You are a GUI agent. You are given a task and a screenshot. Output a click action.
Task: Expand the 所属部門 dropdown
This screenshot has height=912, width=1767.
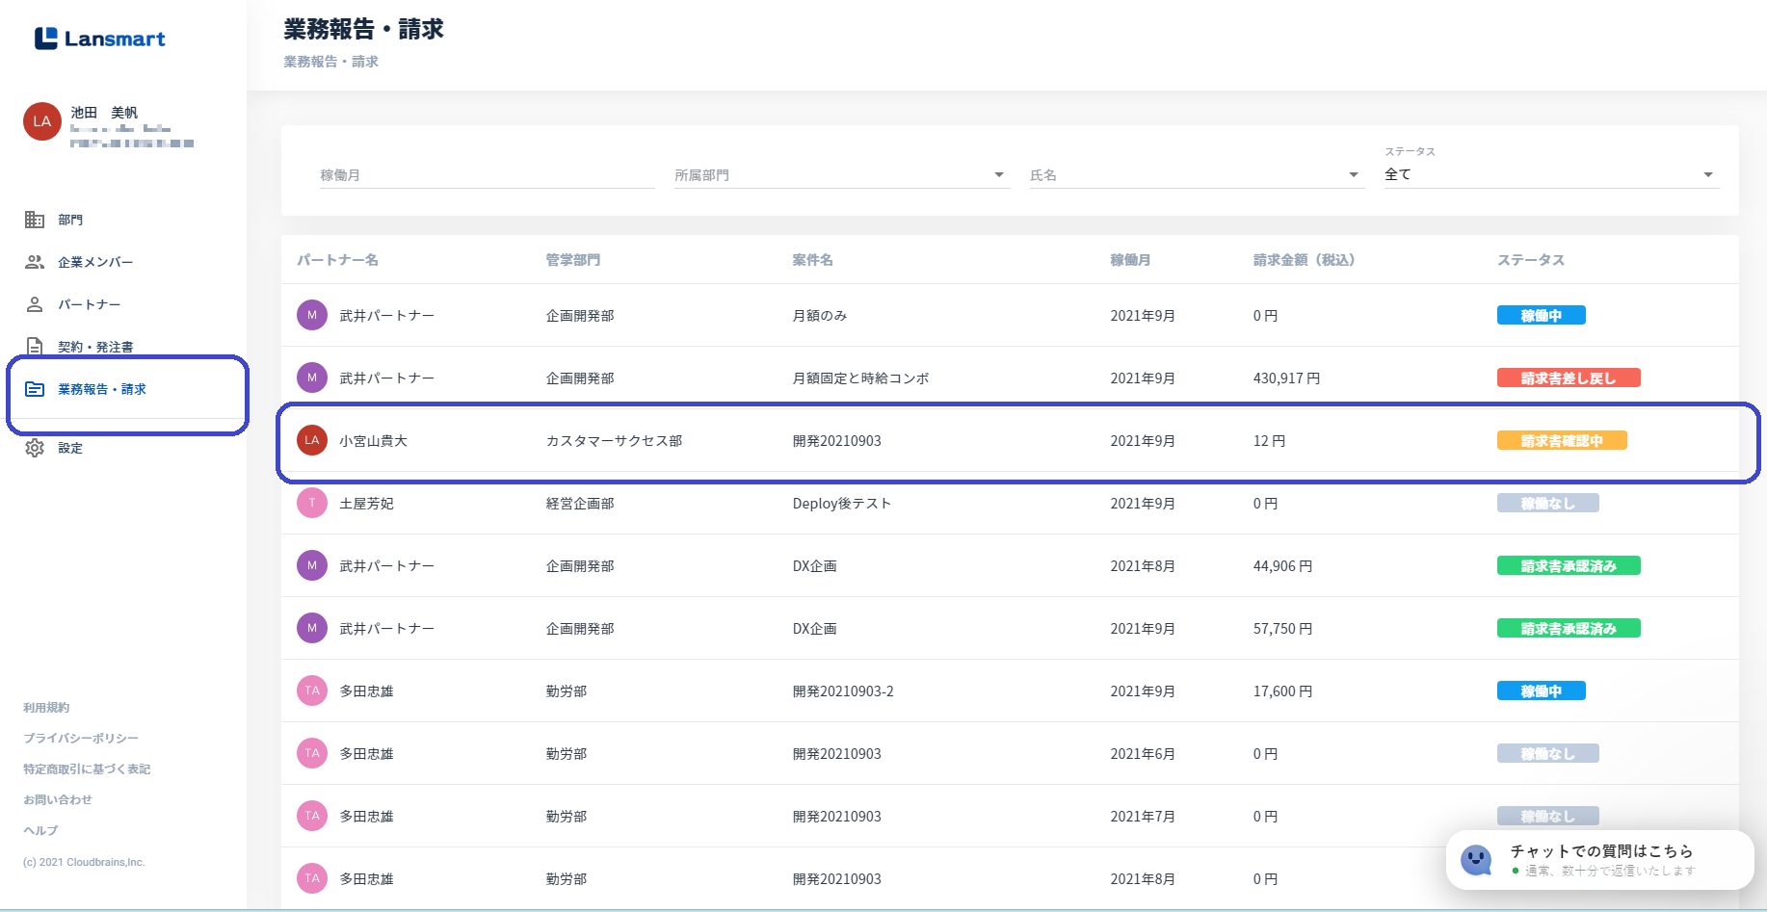(x=998, y=175)
